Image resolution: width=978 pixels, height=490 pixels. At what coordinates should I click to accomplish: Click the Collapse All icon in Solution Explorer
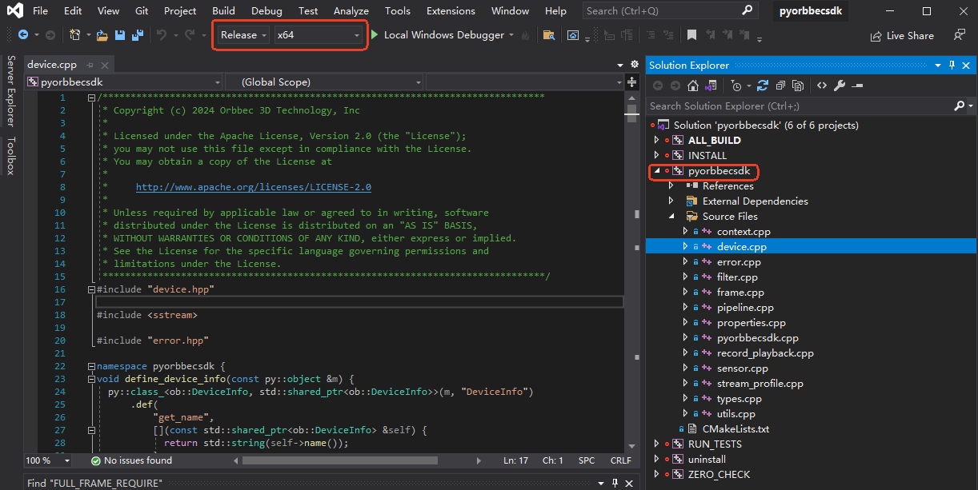click(x=780, y=86)
